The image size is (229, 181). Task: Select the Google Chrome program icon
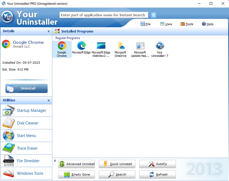coord(62,46)
